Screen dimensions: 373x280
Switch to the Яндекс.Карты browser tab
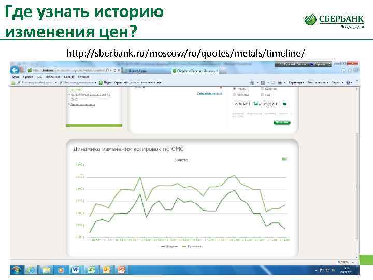(146, 71)
